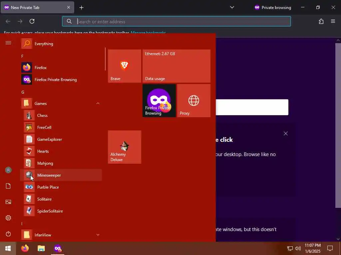
Task: Switch to Private Browsing taskbar icon
Action: (x=58, y=248)
